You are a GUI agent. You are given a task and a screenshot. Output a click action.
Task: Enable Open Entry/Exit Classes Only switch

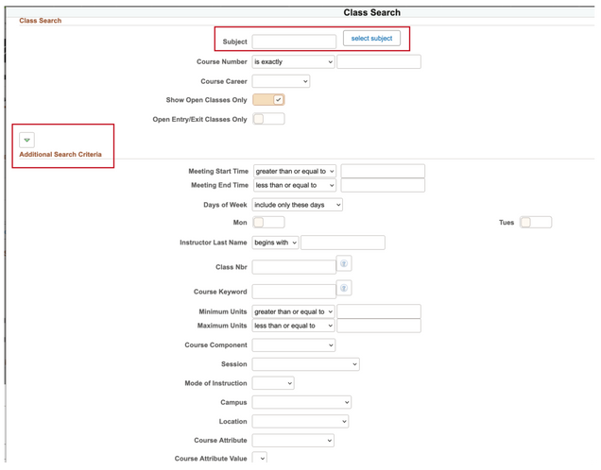pos(268,119)
